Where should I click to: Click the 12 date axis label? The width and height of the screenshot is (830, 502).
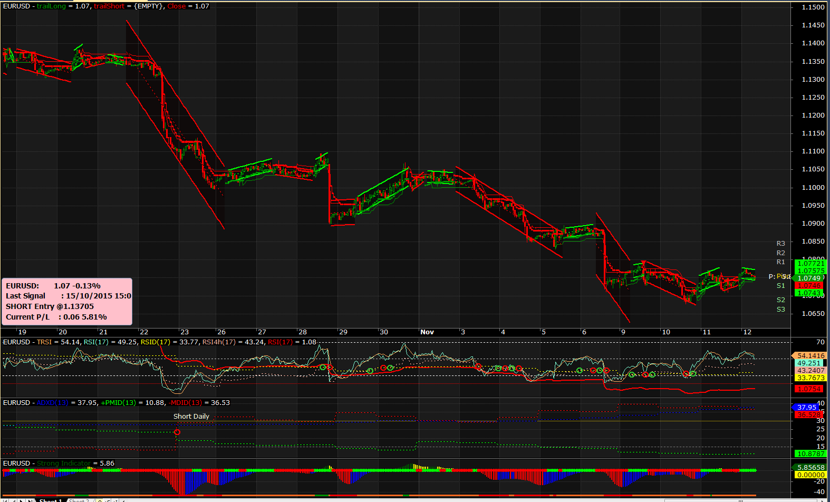[747, 332]
